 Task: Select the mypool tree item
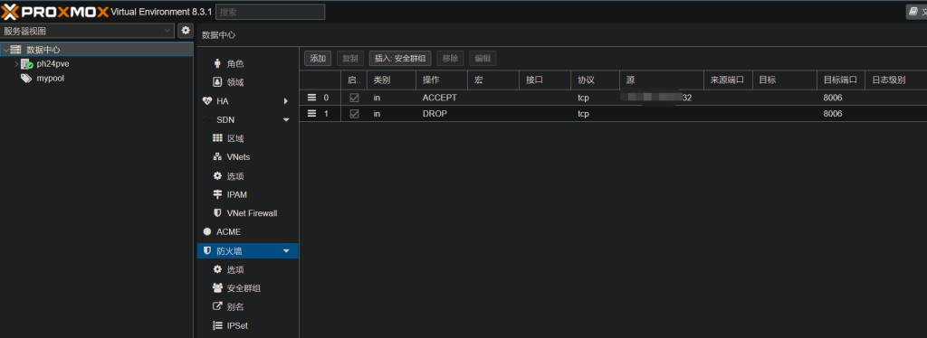[x=51, y=78]
